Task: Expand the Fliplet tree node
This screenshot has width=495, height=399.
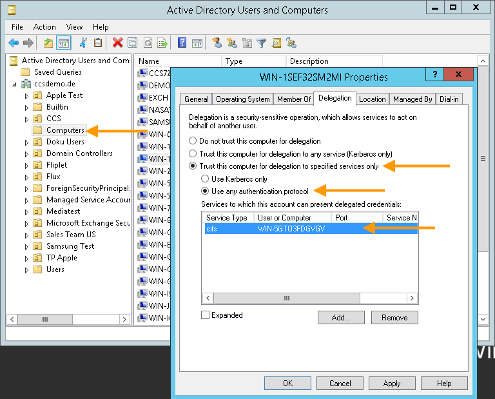Action: 26,166
